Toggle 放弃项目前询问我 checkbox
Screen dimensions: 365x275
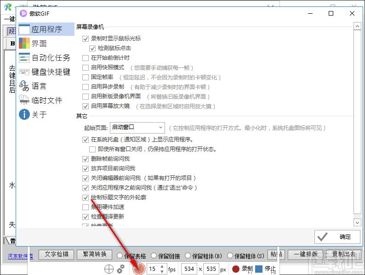pos(86,168)
